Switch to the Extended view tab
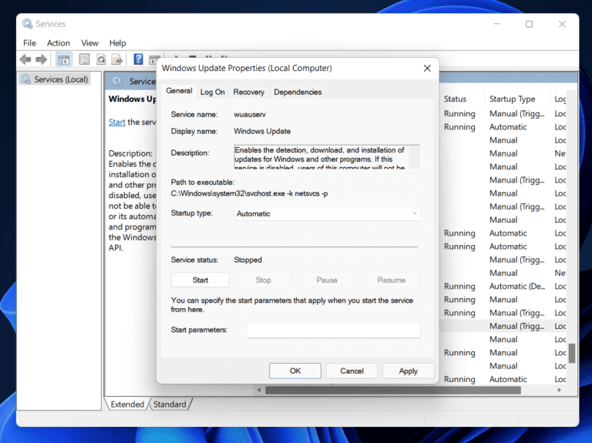 coord(127,404)
